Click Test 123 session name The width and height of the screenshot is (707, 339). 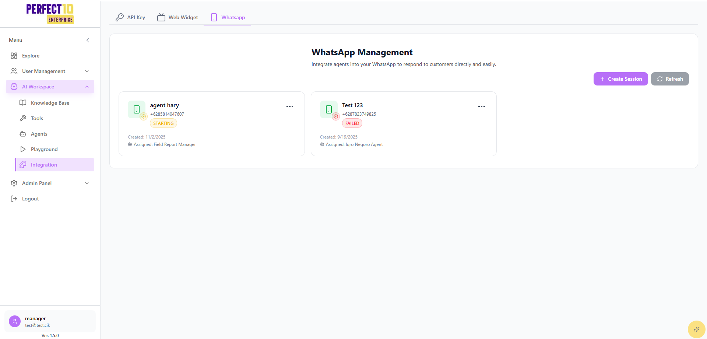pyautogui.click(x=352, y=105)
